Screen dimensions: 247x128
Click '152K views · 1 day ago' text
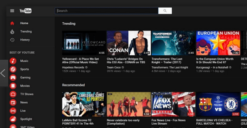pos(76,71)
